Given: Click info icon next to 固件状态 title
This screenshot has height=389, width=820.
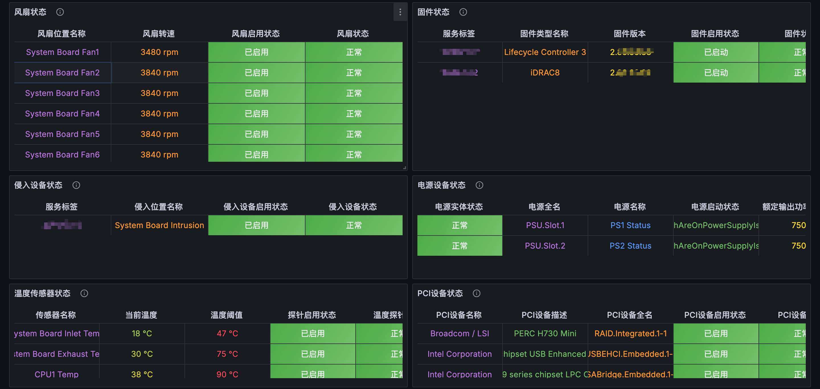Looking at the screenshot, I should [x=463, y=12].
